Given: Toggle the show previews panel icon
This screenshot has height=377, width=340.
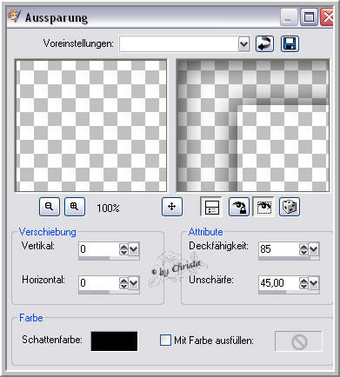Looking at the screenshot, I should pyautogui.click(x=211, y=207).
